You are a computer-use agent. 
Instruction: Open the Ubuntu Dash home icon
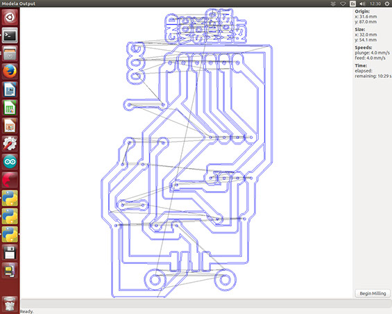click(10, 17)
